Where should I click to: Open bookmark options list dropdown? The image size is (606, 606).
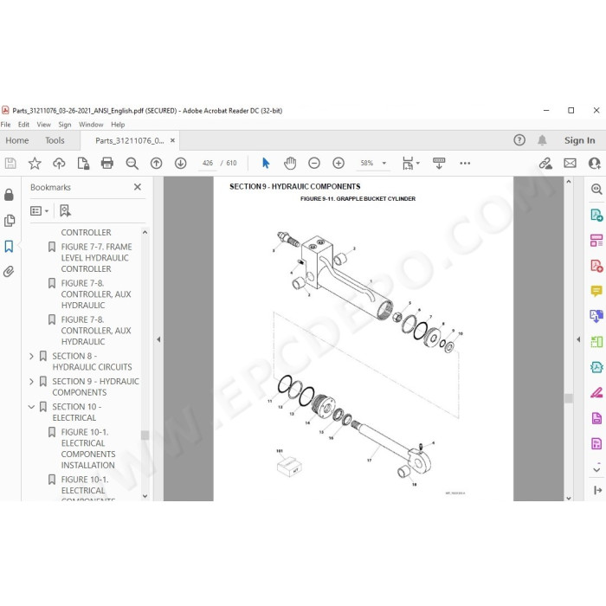[x=39, y=211]
